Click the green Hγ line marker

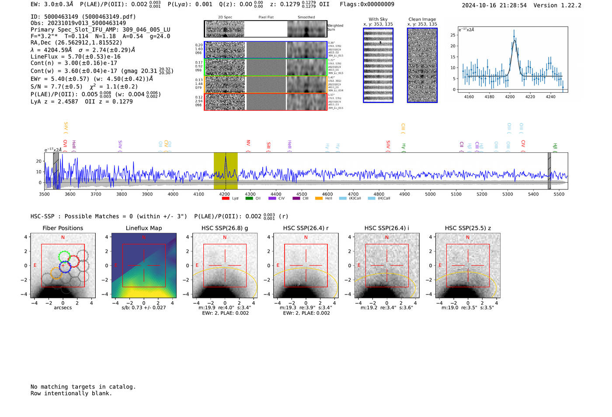tap(403, 147)
